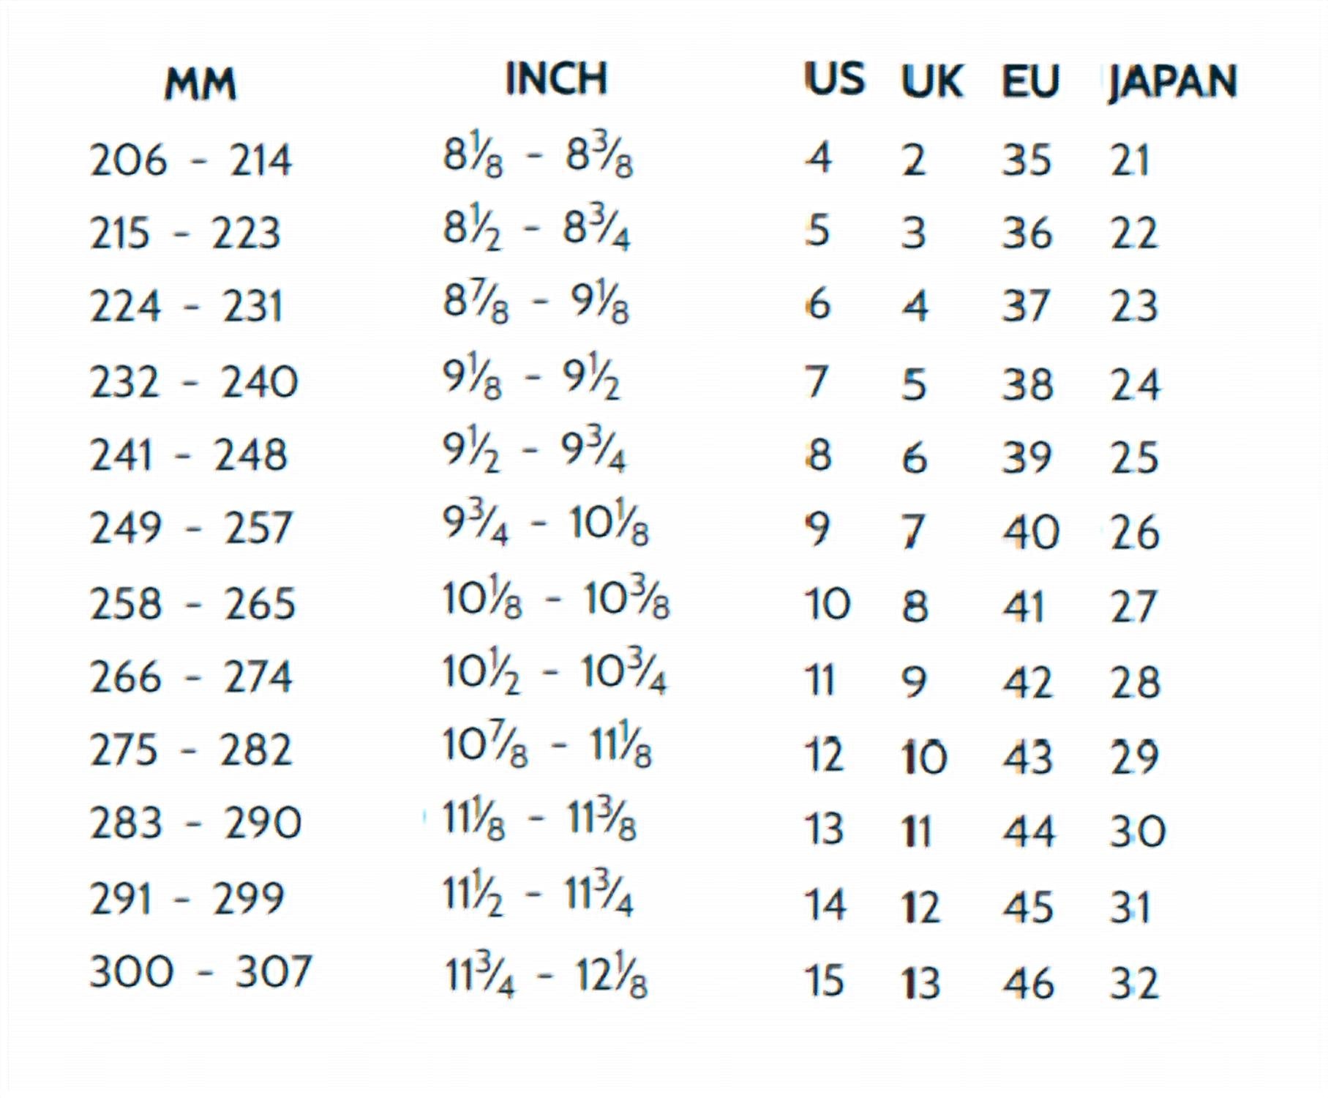This screenshot has width=1328, height=1098.
Task: Select UK size 2 in the first row
Action: (914, 160)
